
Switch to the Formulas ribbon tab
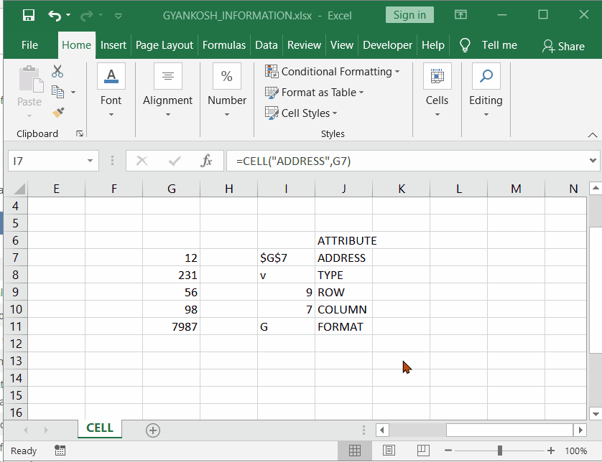(225, 44)
